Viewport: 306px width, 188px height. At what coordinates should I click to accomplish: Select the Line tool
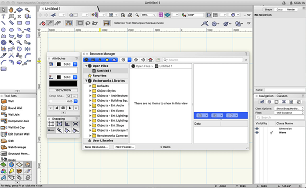pyautogui.click(x=4, y=23)
